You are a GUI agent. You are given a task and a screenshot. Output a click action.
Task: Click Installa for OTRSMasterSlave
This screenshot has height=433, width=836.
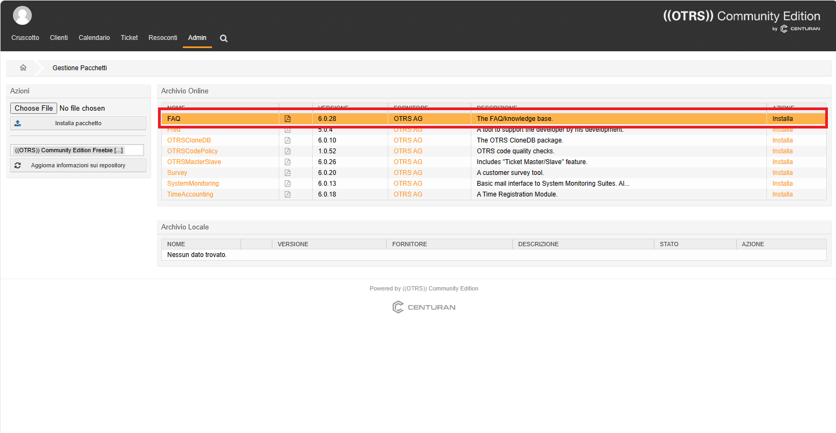click(783, 162)
